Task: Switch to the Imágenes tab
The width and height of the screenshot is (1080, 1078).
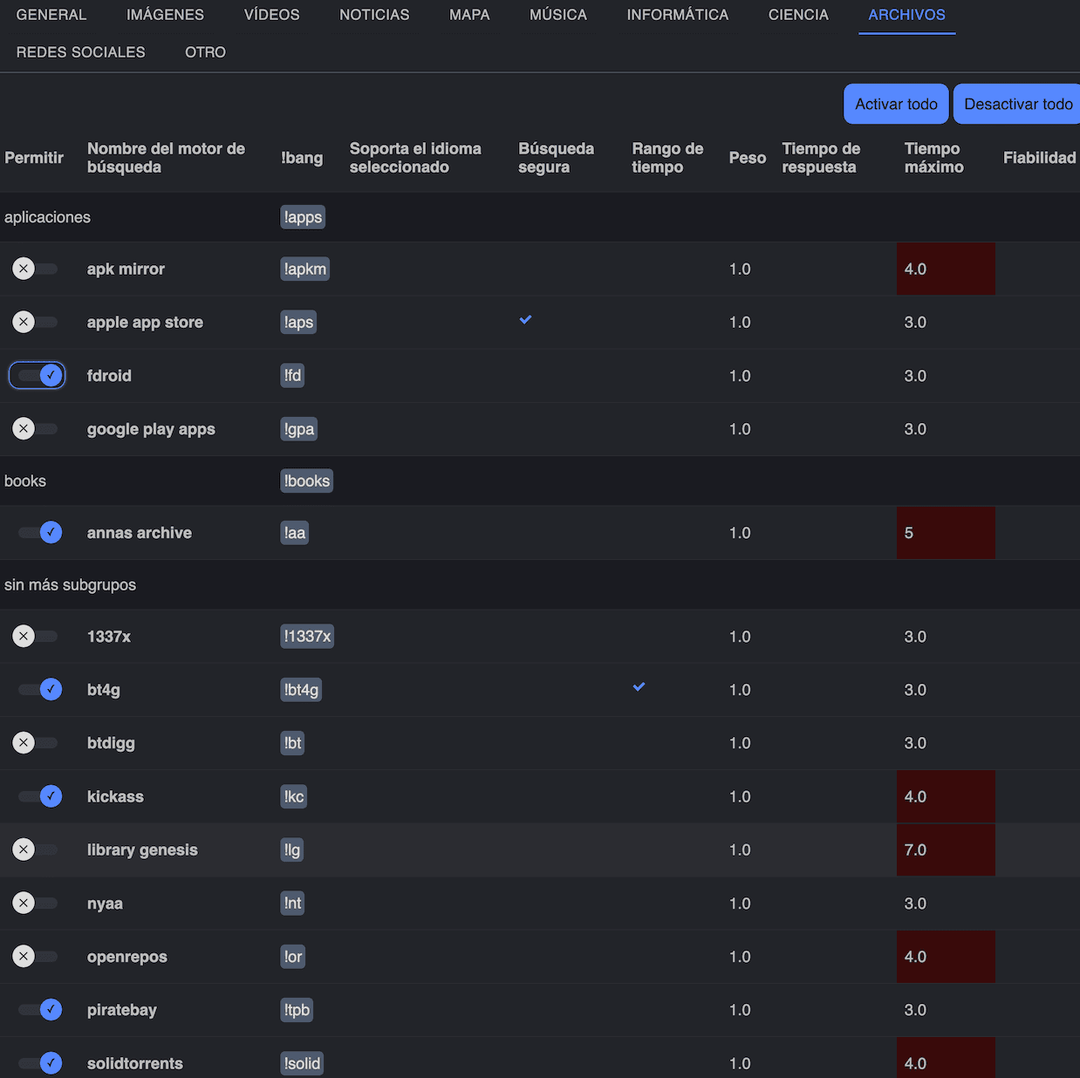Action: (x=165, y=15)
